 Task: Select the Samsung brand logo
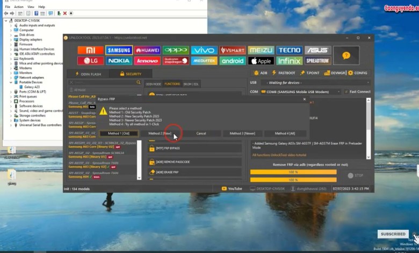[119, 51]
